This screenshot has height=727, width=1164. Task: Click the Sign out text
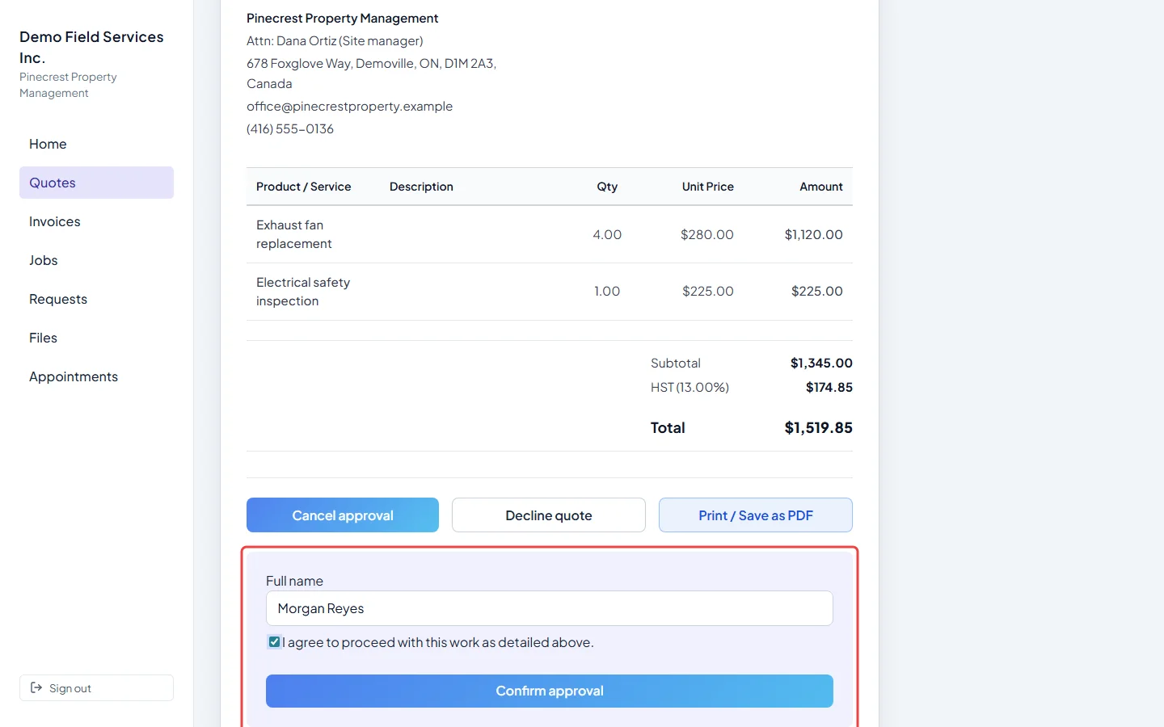[x=70, y=688]
